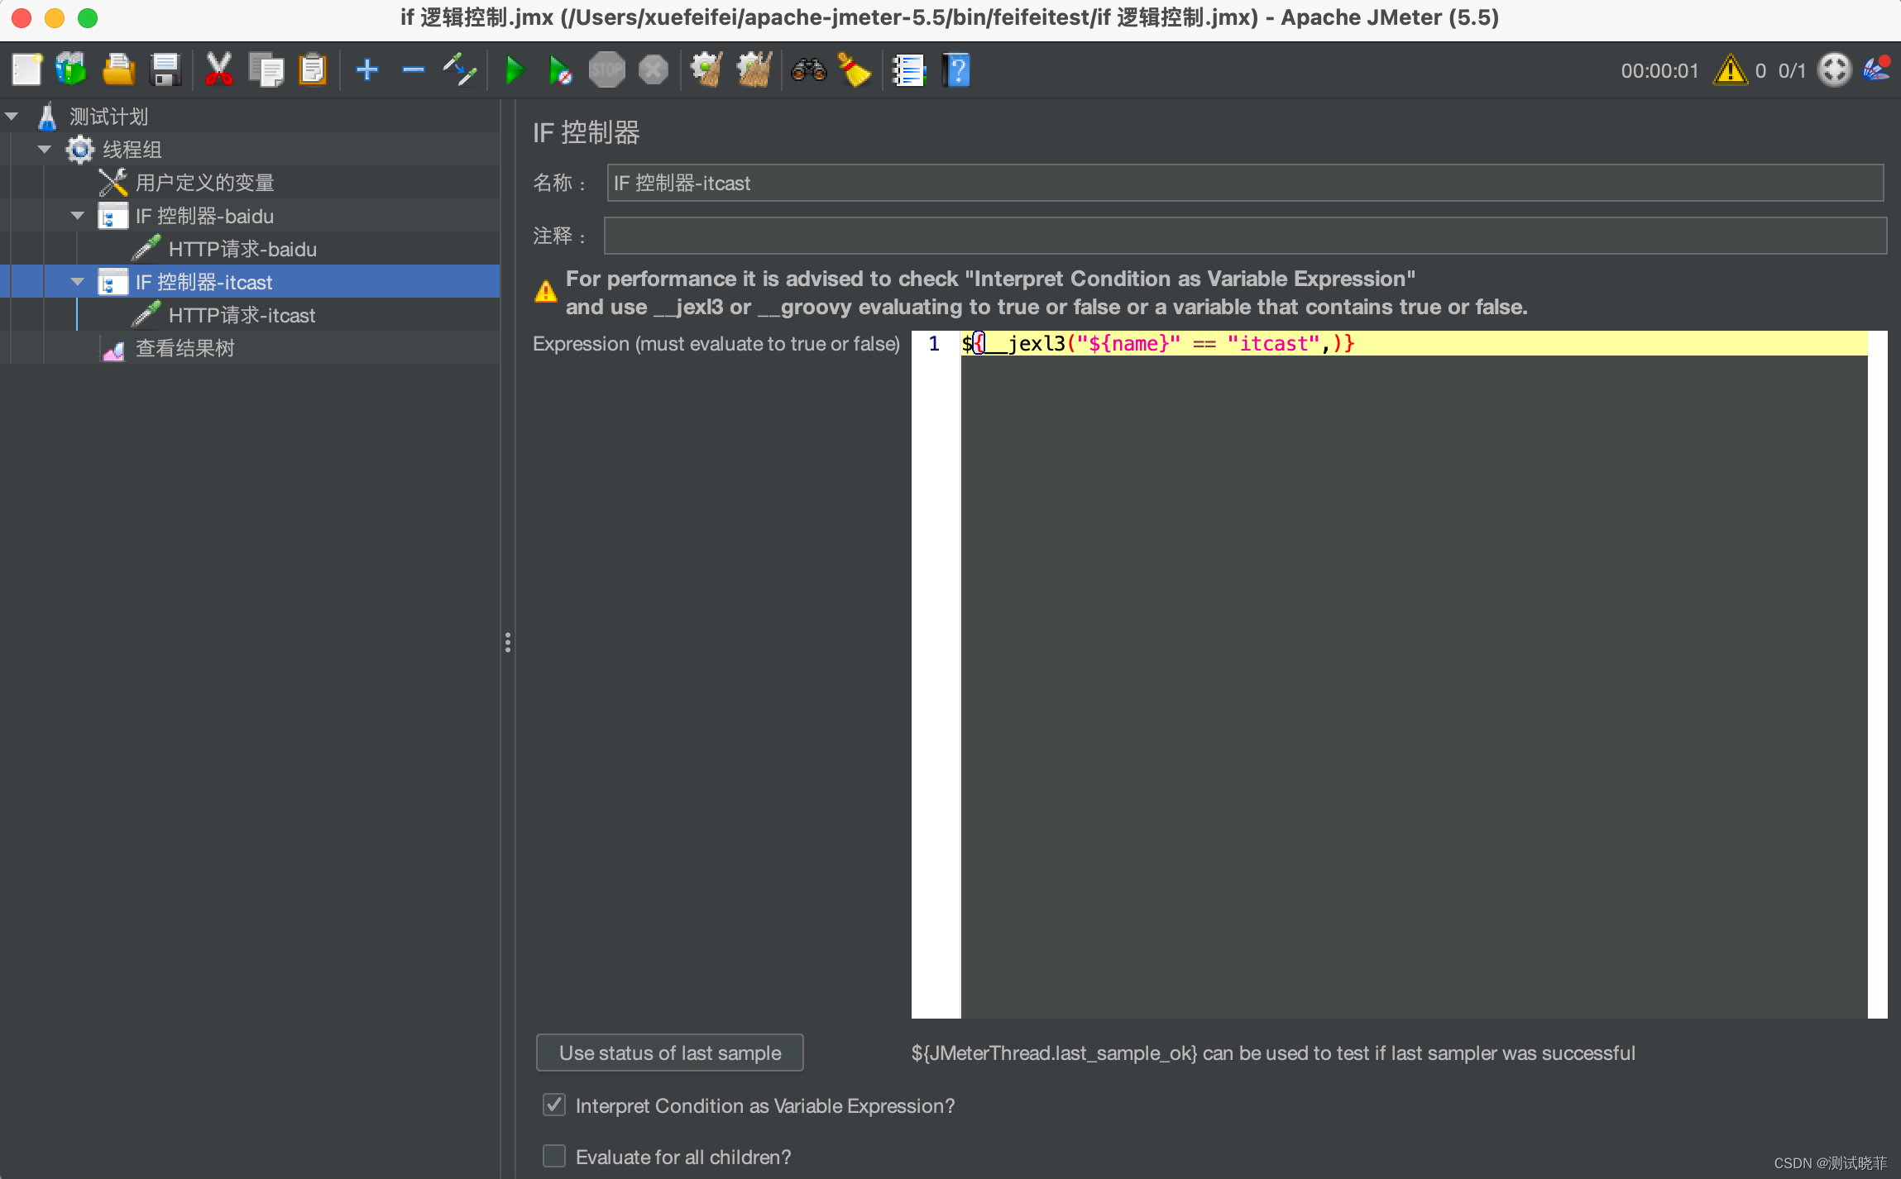1901x1179 pixels.
Task: Click the Reset Search yellow brush icon
Action: (x=855, y=70)
